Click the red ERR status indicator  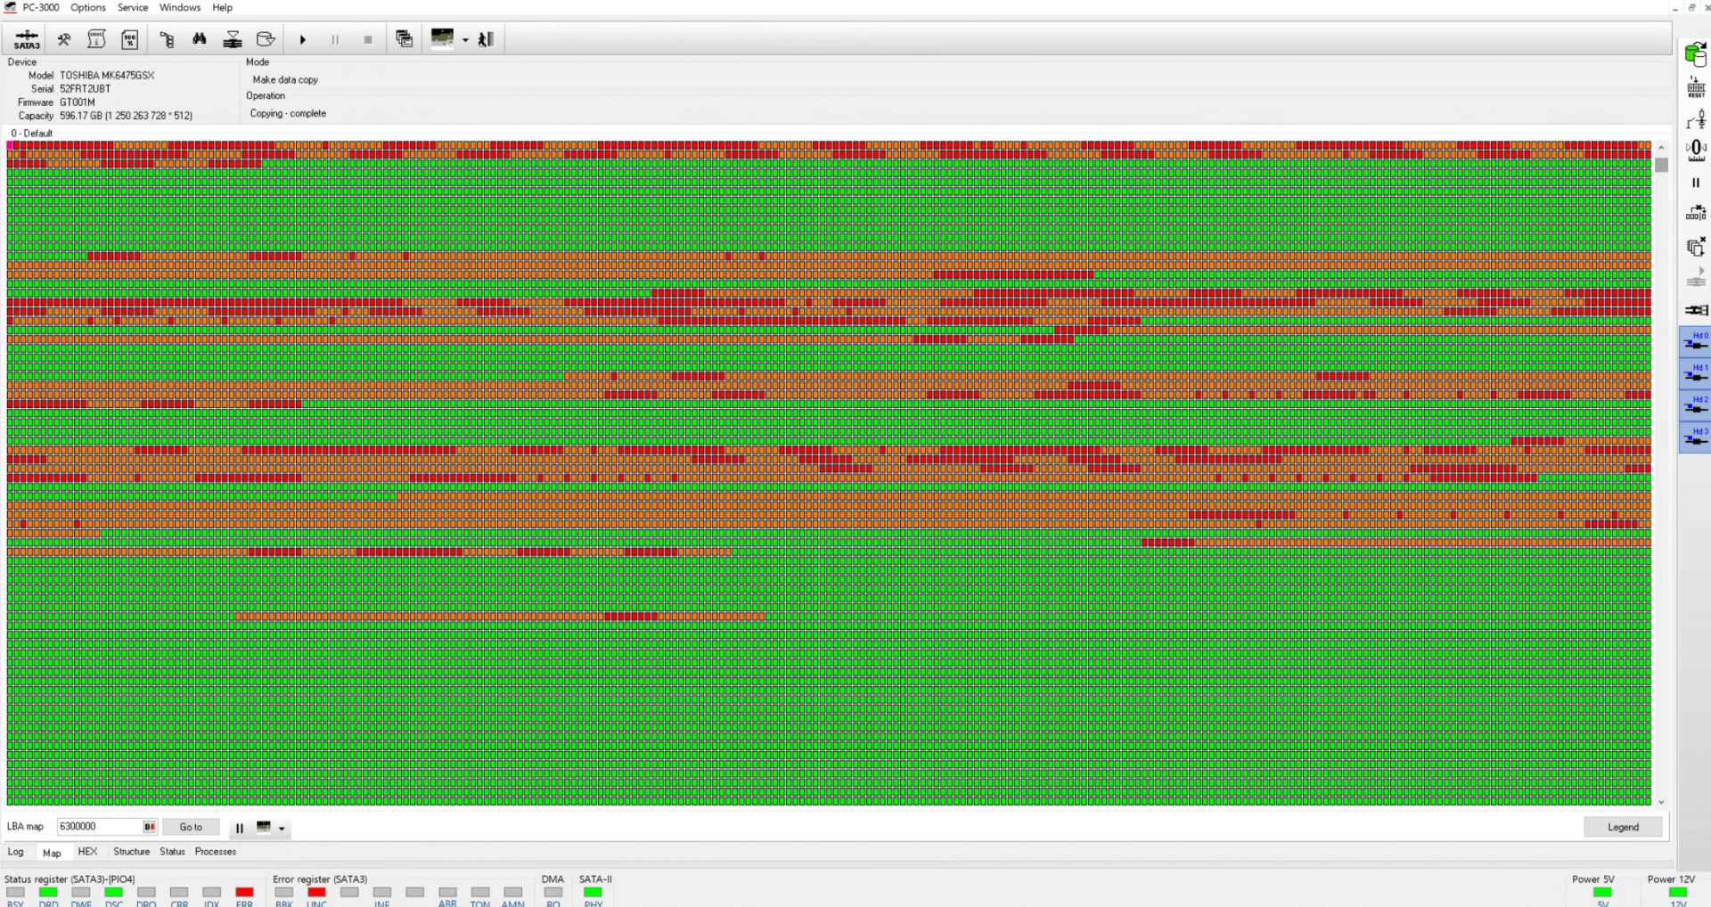point(244,892)
